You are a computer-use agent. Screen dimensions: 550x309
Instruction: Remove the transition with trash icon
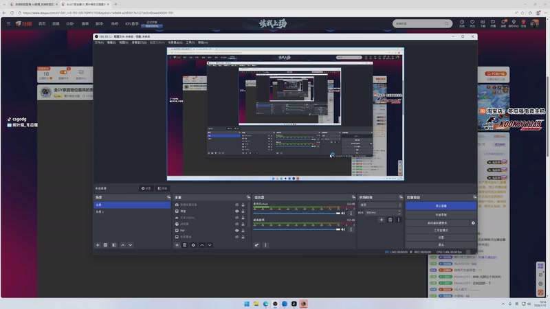click(390, 220)
